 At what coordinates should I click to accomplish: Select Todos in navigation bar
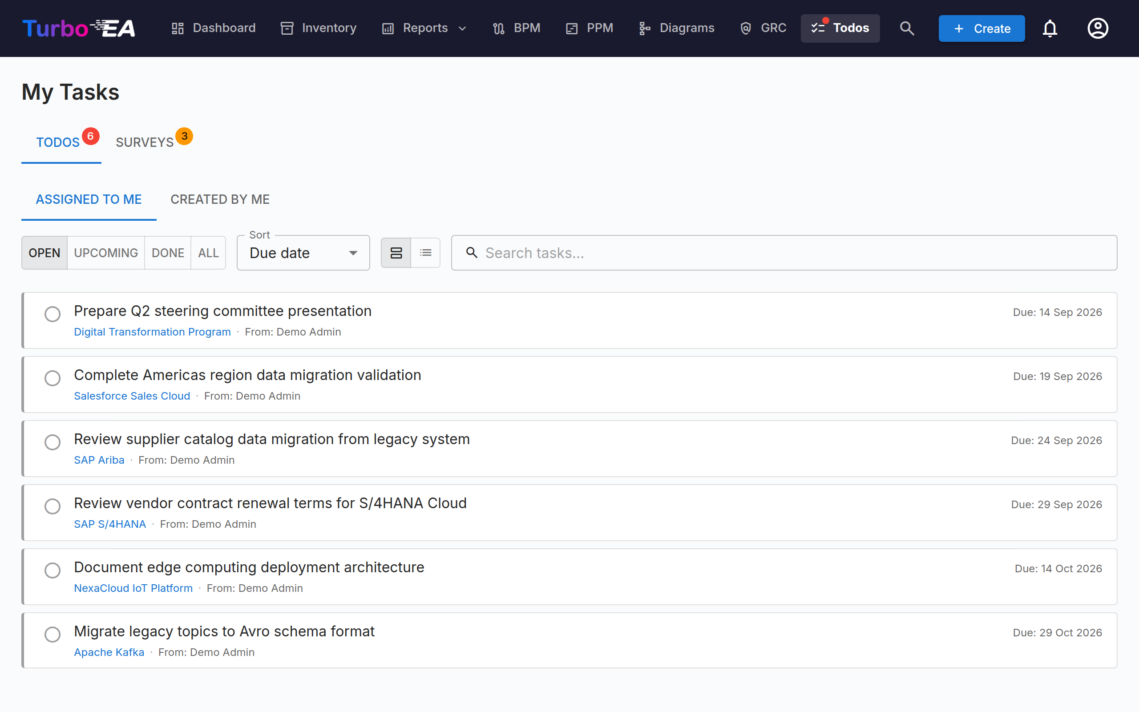[840, 28]
